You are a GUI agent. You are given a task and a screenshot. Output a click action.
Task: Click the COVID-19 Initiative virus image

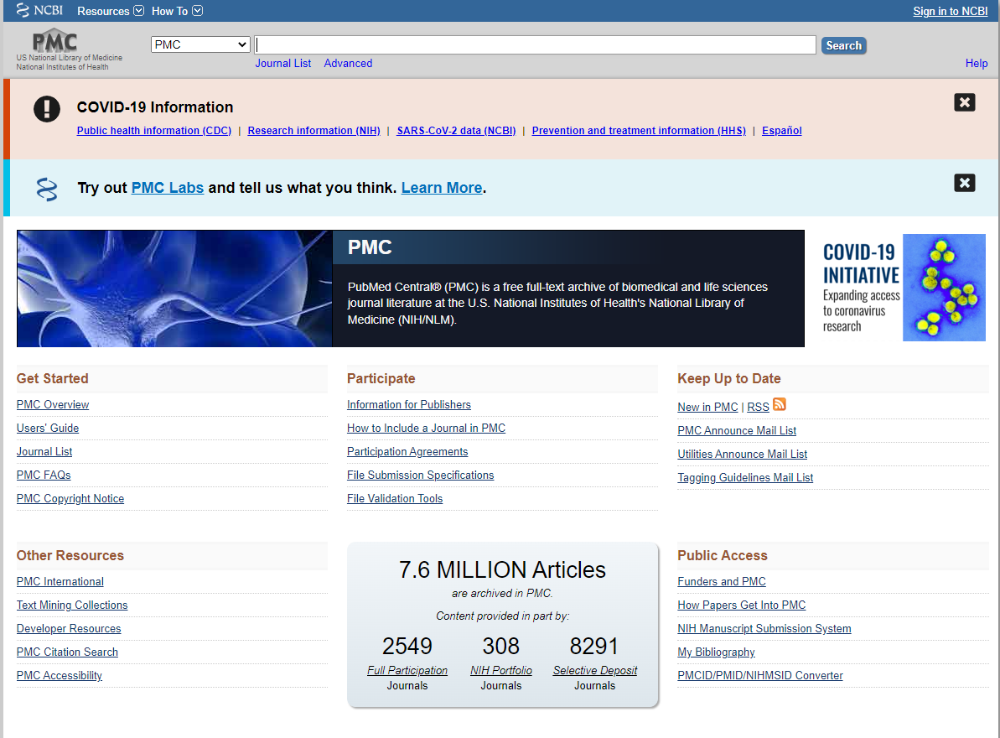click(x=944, y=288)
